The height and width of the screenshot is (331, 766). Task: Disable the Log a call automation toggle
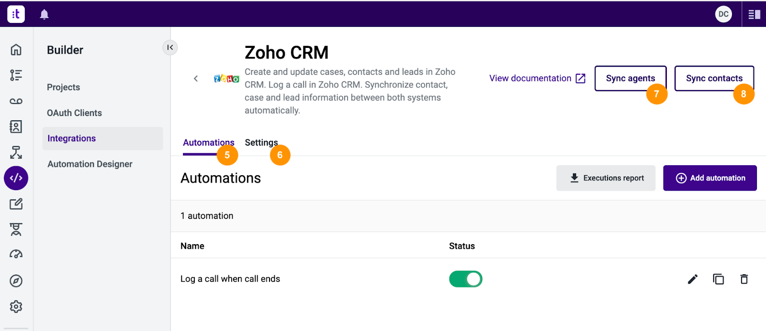466,279
